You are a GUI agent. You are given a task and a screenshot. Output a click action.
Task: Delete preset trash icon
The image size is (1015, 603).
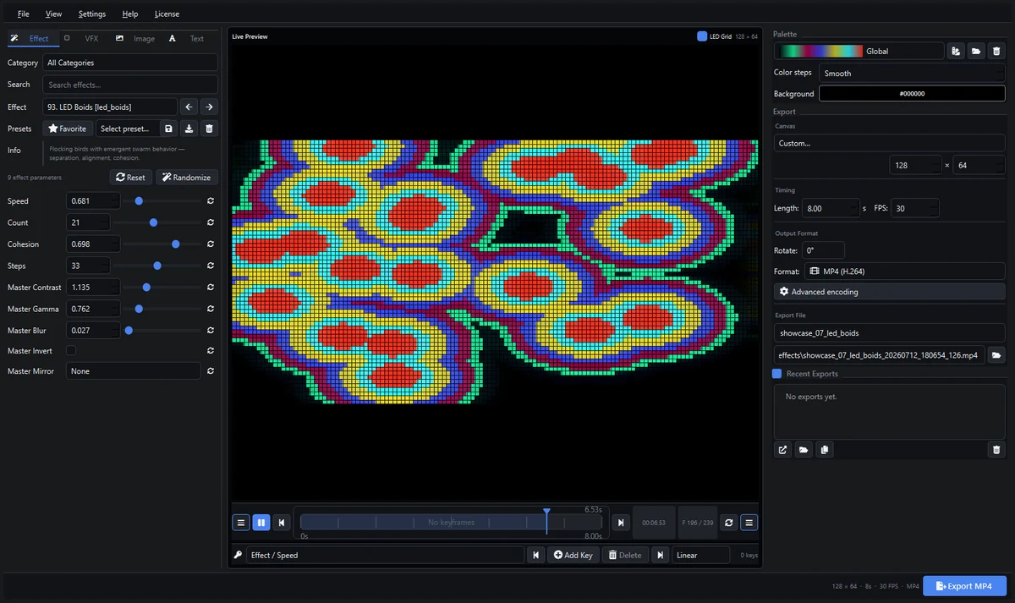click(210, 129)
